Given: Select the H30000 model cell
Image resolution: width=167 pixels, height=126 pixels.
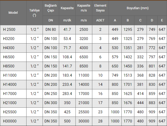Looking at the screenshot, I should coord(13,121).
